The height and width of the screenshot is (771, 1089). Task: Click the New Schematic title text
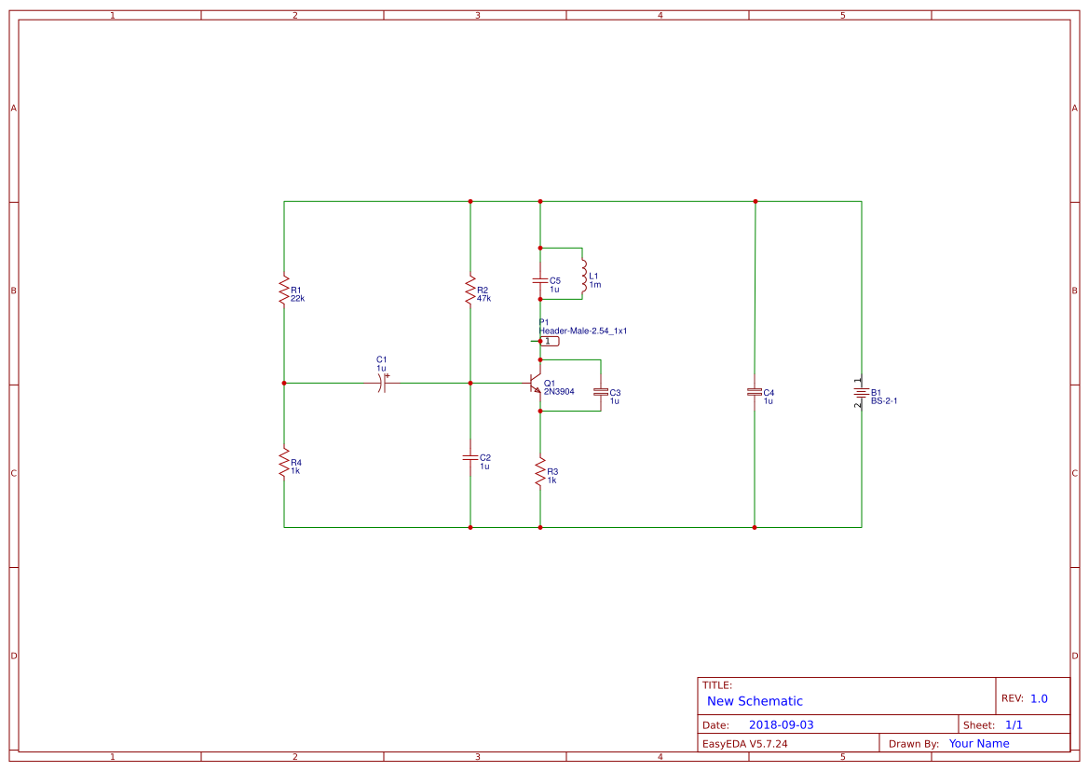click(x=755, y=701)
